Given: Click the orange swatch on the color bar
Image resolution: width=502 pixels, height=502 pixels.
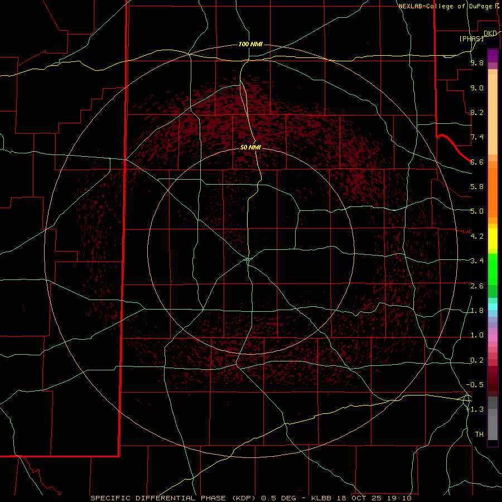Looking at the screenshot, I should point(493,193).
